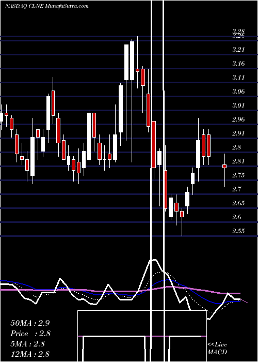Click the 12MA : 2.8 readout

coord(30,354)
